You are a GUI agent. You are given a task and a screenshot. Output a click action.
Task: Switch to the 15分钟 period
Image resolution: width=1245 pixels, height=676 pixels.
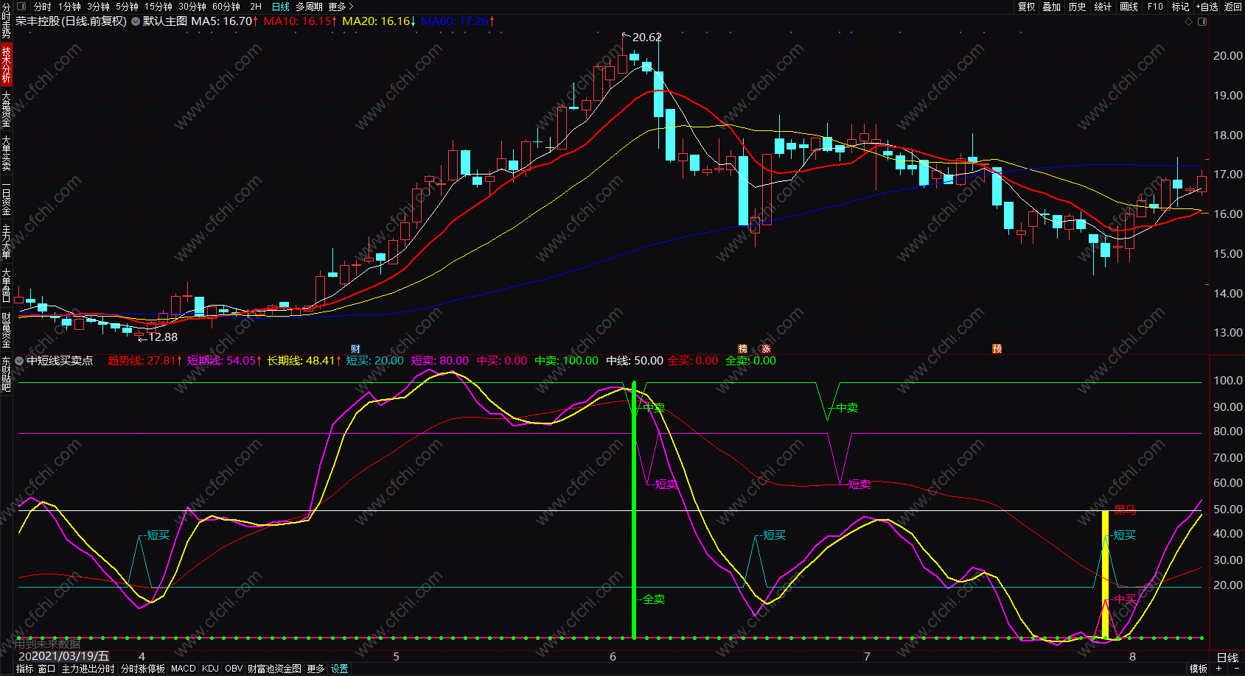[x=158, y=7]
